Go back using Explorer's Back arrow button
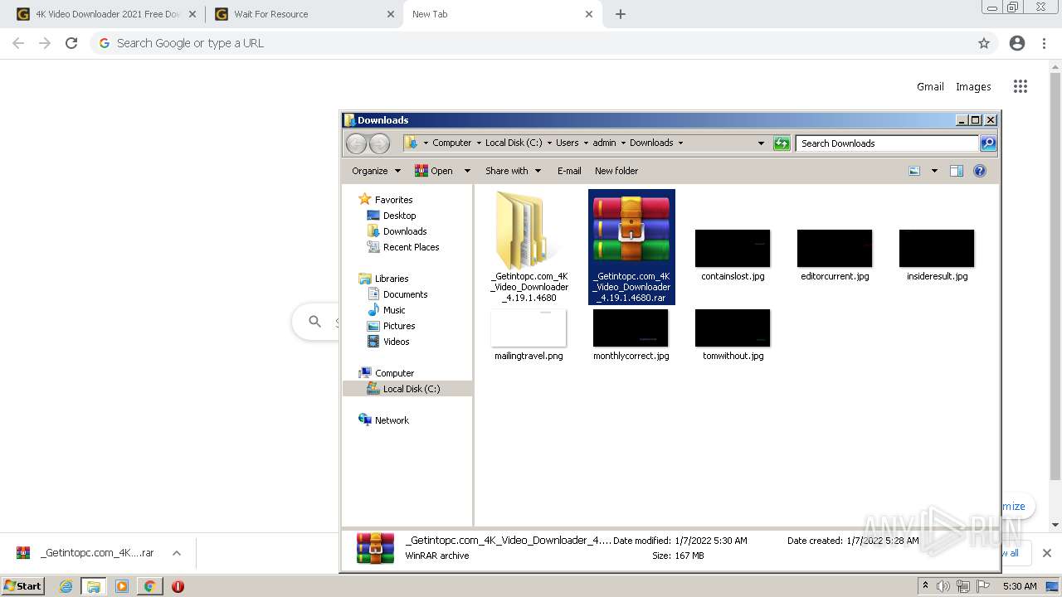 coord(356,143)
